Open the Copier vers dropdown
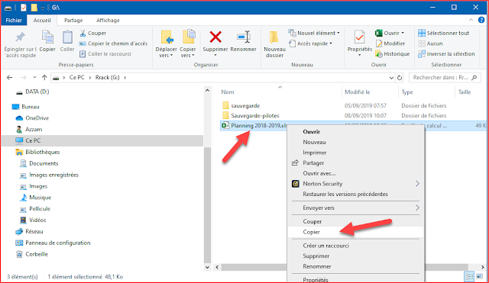The image size is (489, 283). pyautogui.click(x=188, y=53)
